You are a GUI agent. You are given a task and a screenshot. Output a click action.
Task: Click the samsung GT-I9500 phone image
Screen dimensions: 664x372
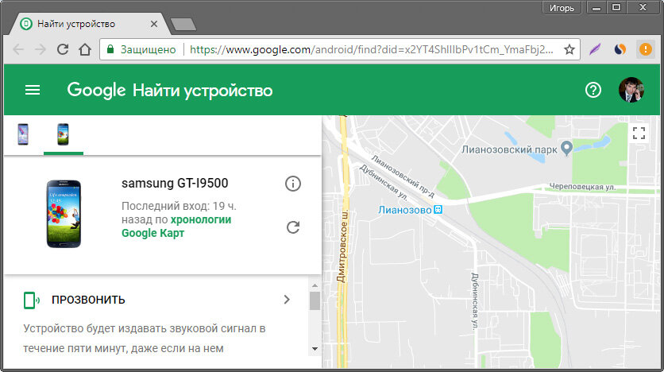point(64,214)
